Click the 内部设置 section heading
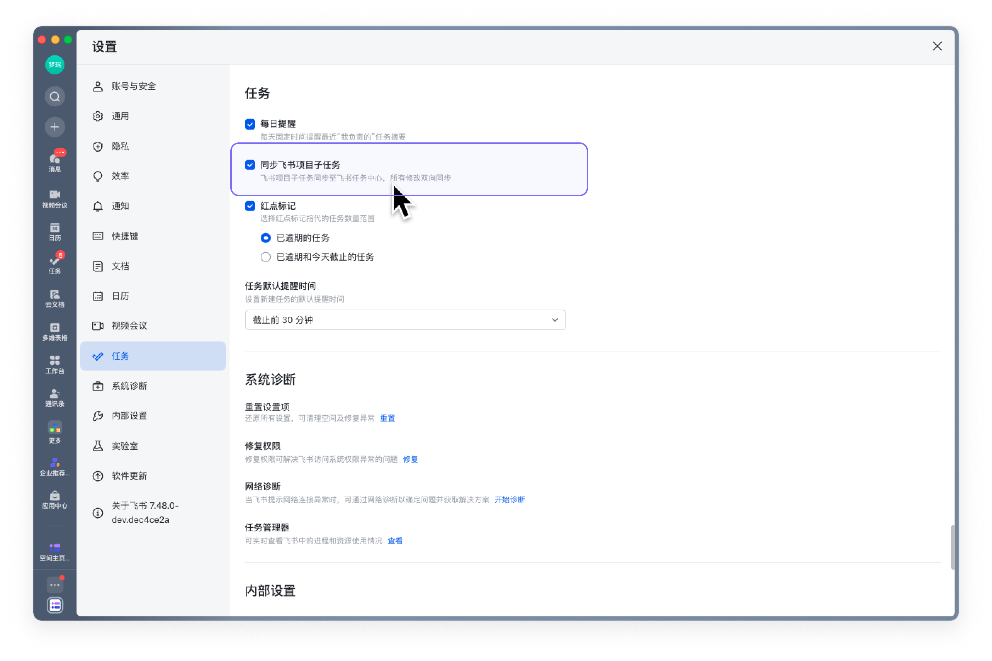Viewport: 992px width, 661px height. tap(270, 591)
